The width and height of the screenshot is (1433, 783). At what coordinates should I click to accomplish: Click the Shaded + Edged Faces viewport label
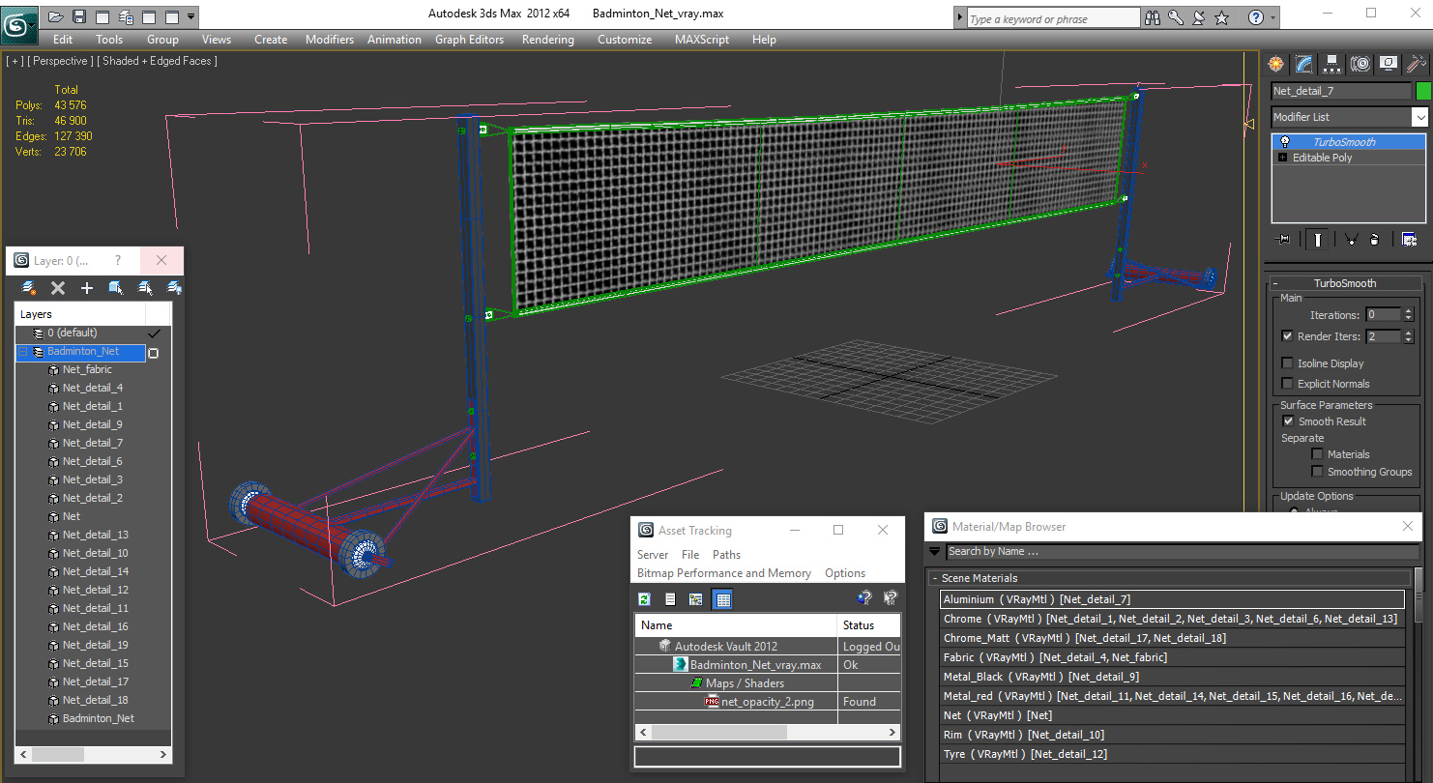[160, 61]
